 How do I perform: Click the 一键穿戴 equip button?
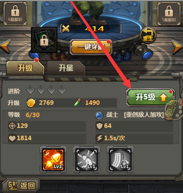point(91,47)
